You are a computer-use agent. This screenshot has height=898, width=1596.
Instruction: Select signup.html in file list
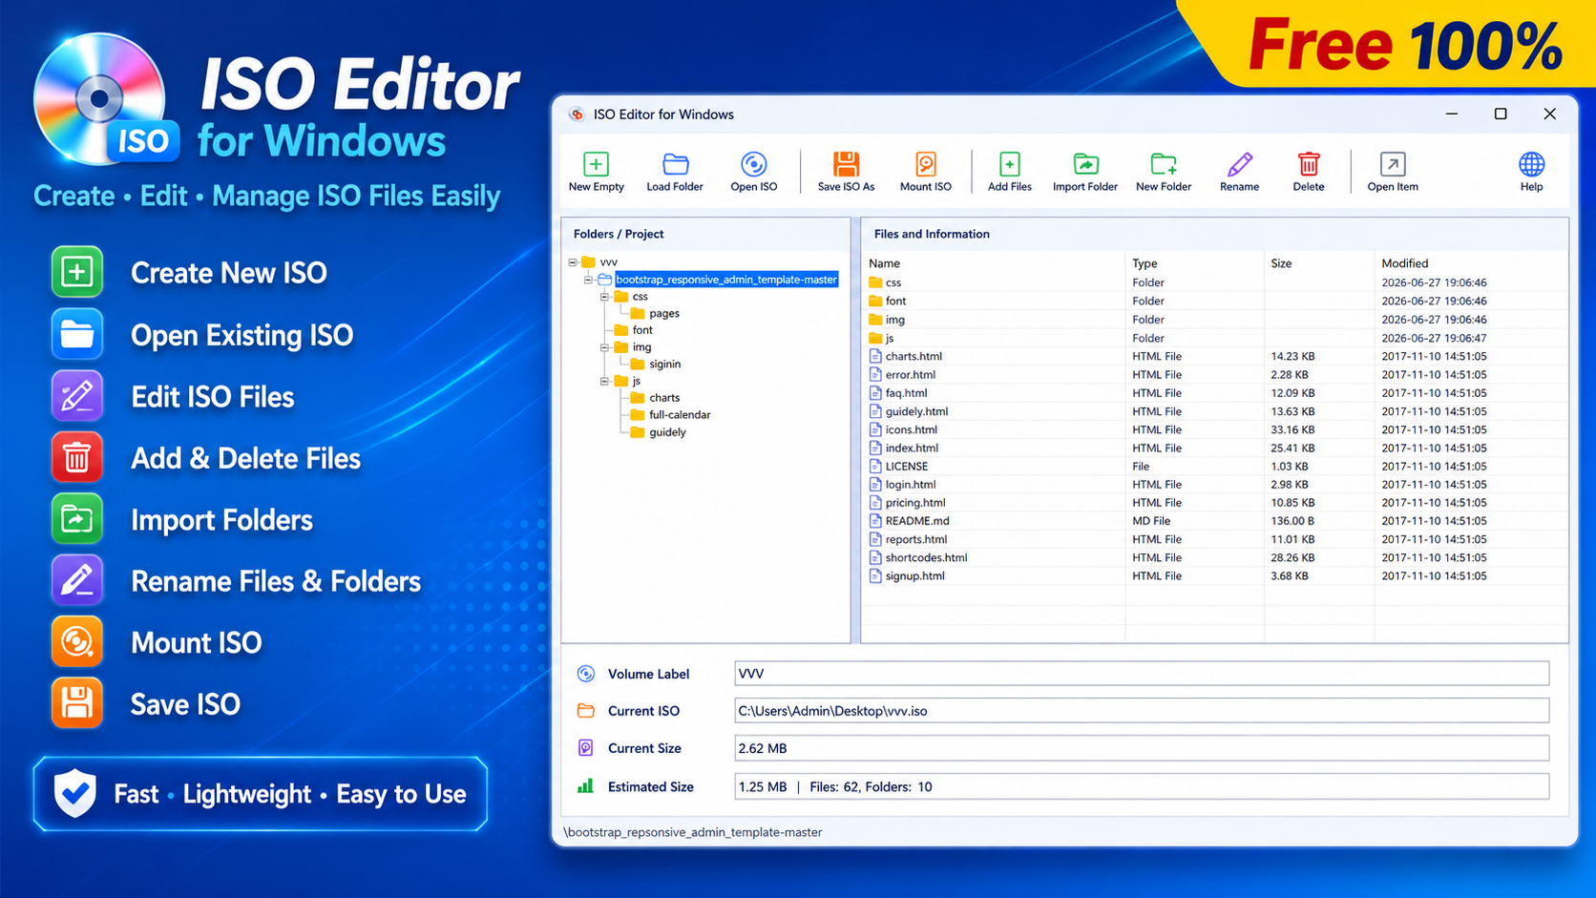(914, 575)
